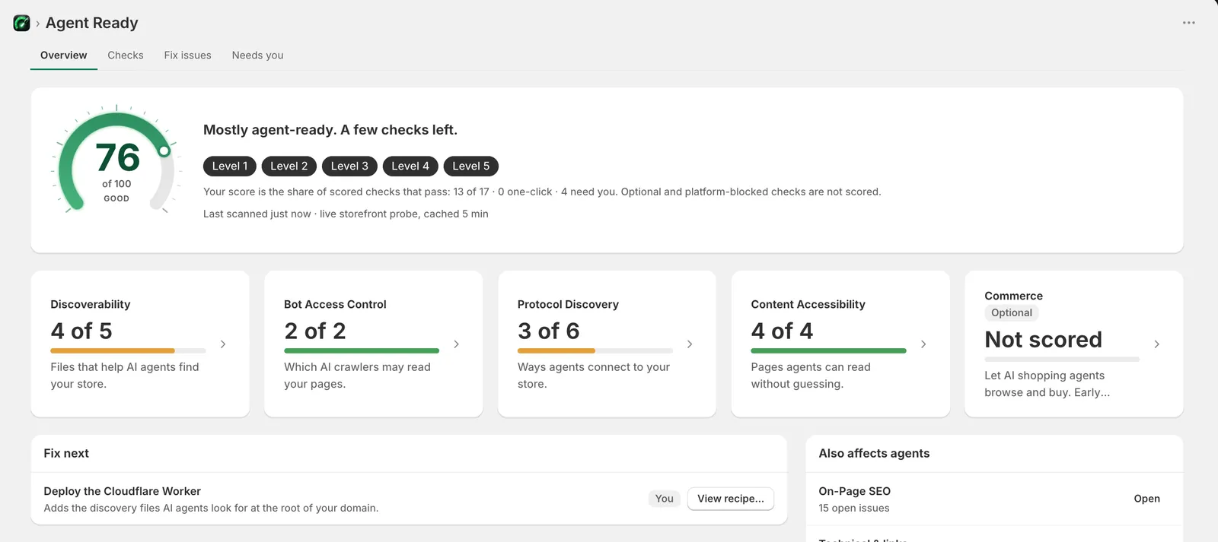Viewport: 1218px width, 542px height.
Task: Expand the Bot Access Control card chevron
Action: pyautogui.click(x=457, y=344)
